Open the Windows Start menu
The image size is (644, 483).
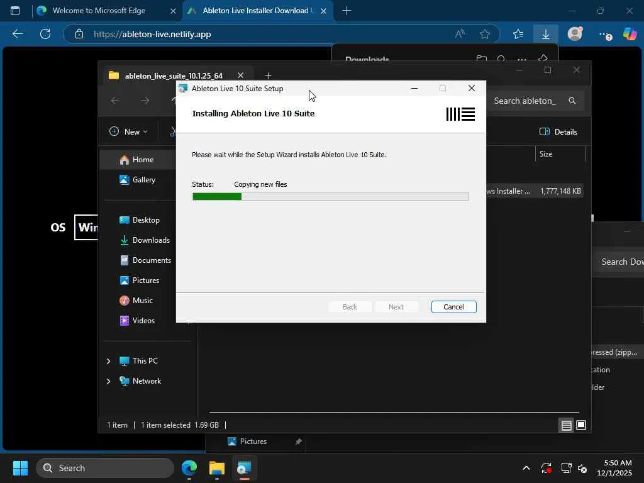pyautogui.click(x=20, y=468)
